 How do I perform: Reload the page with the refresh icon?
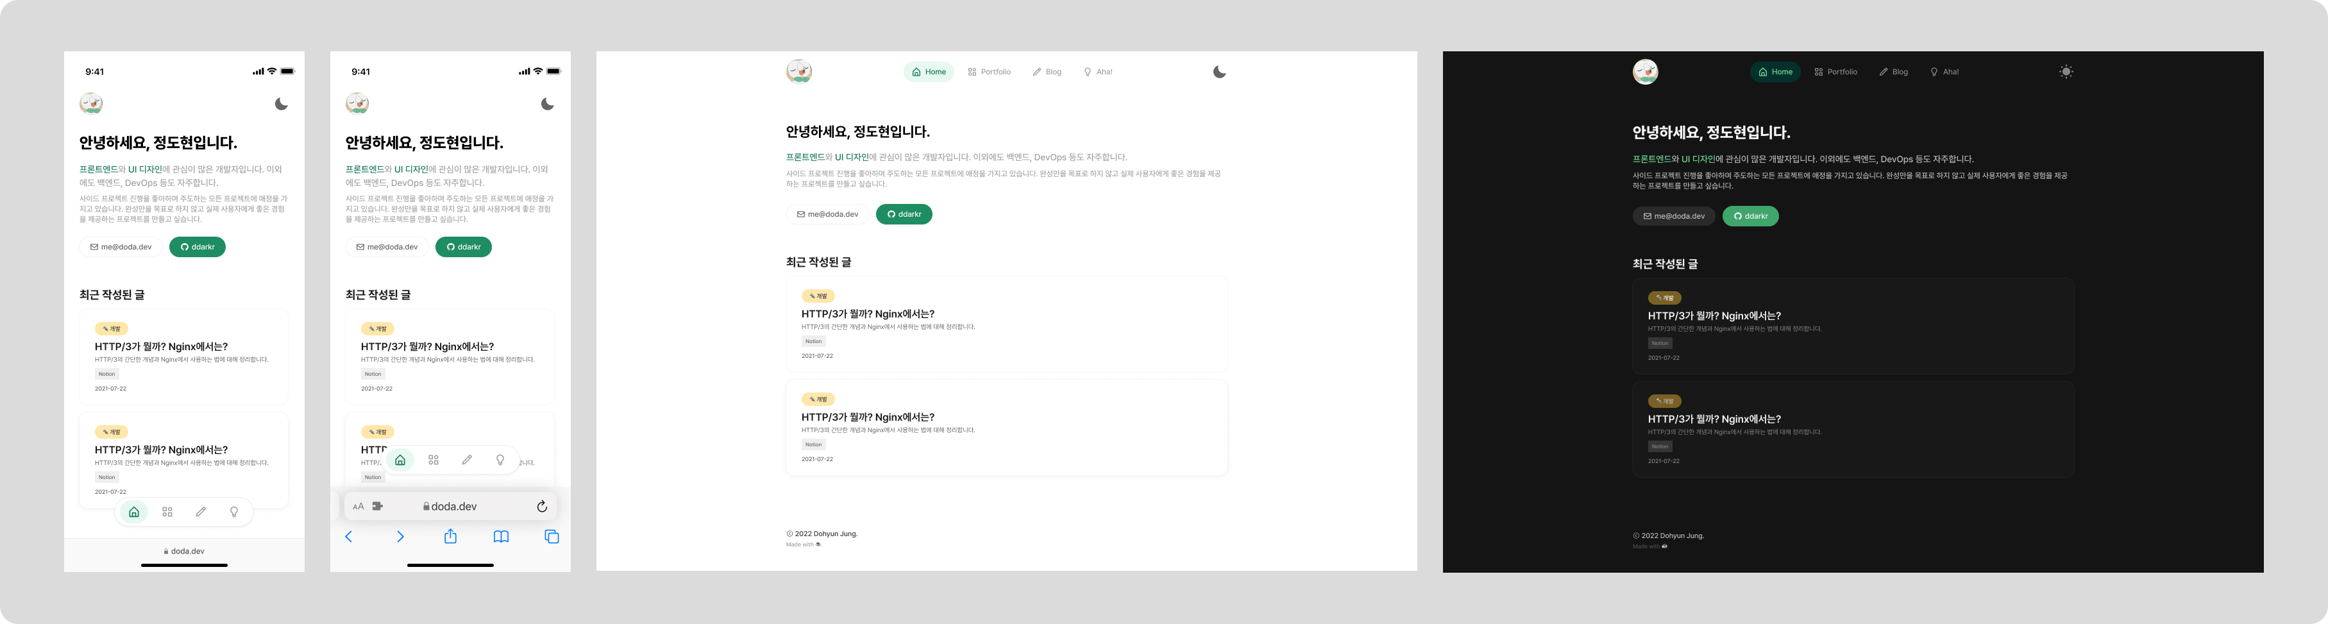click(x=541, y=505)
